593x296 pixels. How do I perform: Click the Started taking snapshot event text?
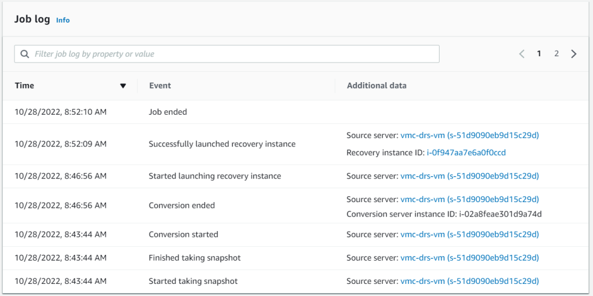coord(193,282)
